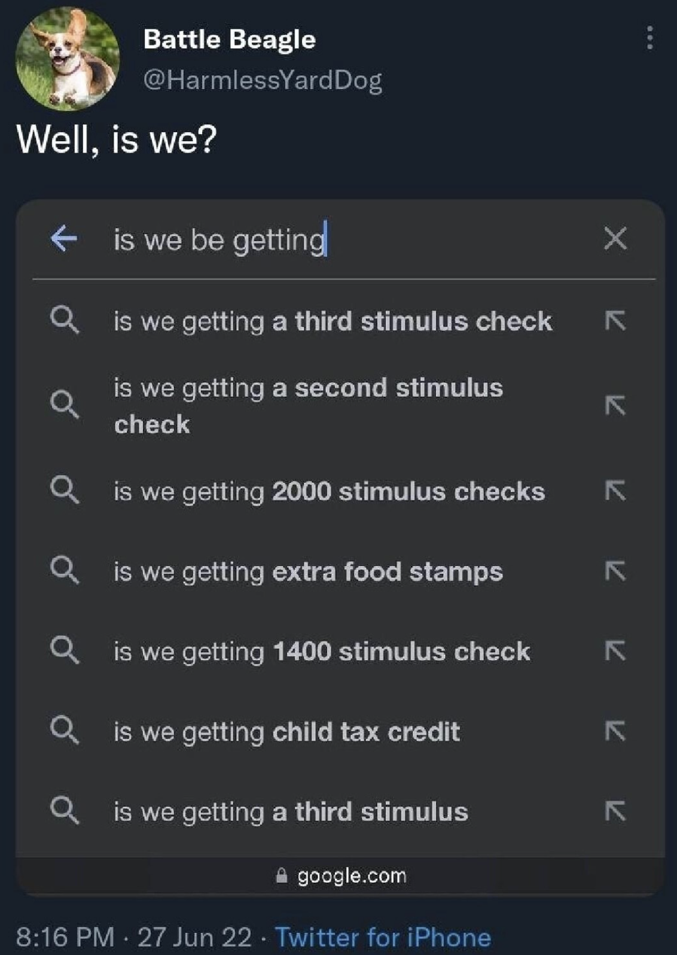Tap the '1400 stimulus check' suggestion

point(322,651)
